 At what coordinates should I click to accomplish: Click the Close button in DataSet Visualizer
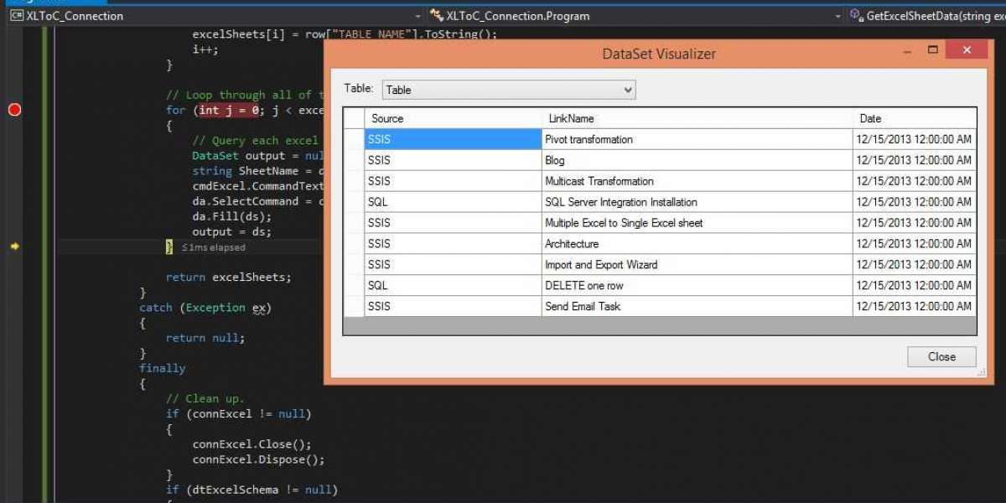pyautogui.click(x=941, y=356)
